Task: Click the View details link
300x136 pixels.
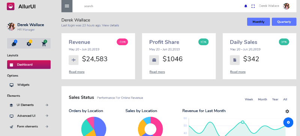Action: click(110, 25)
